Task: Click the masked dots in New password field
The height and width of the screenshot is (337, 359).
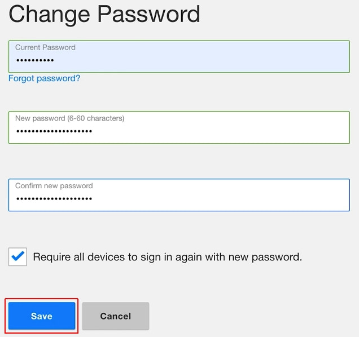Action: coord(54,131)
